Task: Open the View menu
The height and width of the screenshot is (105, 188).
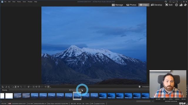Action: click(14, 2)
